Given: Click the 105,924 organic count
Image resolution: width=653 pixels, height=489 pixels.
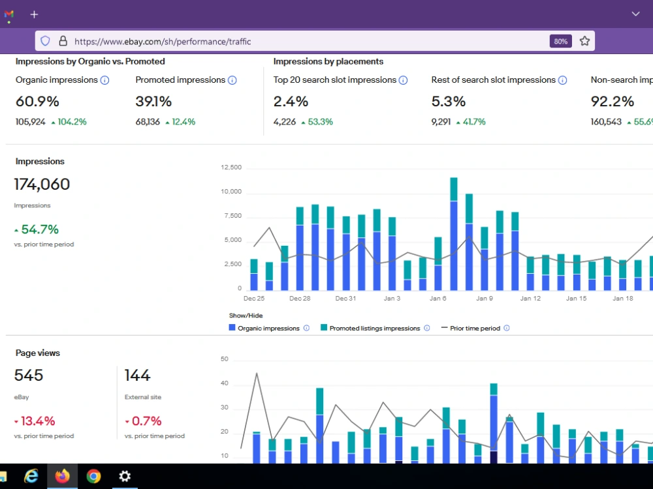Looking at the screenshot, I should click(31, 122).
